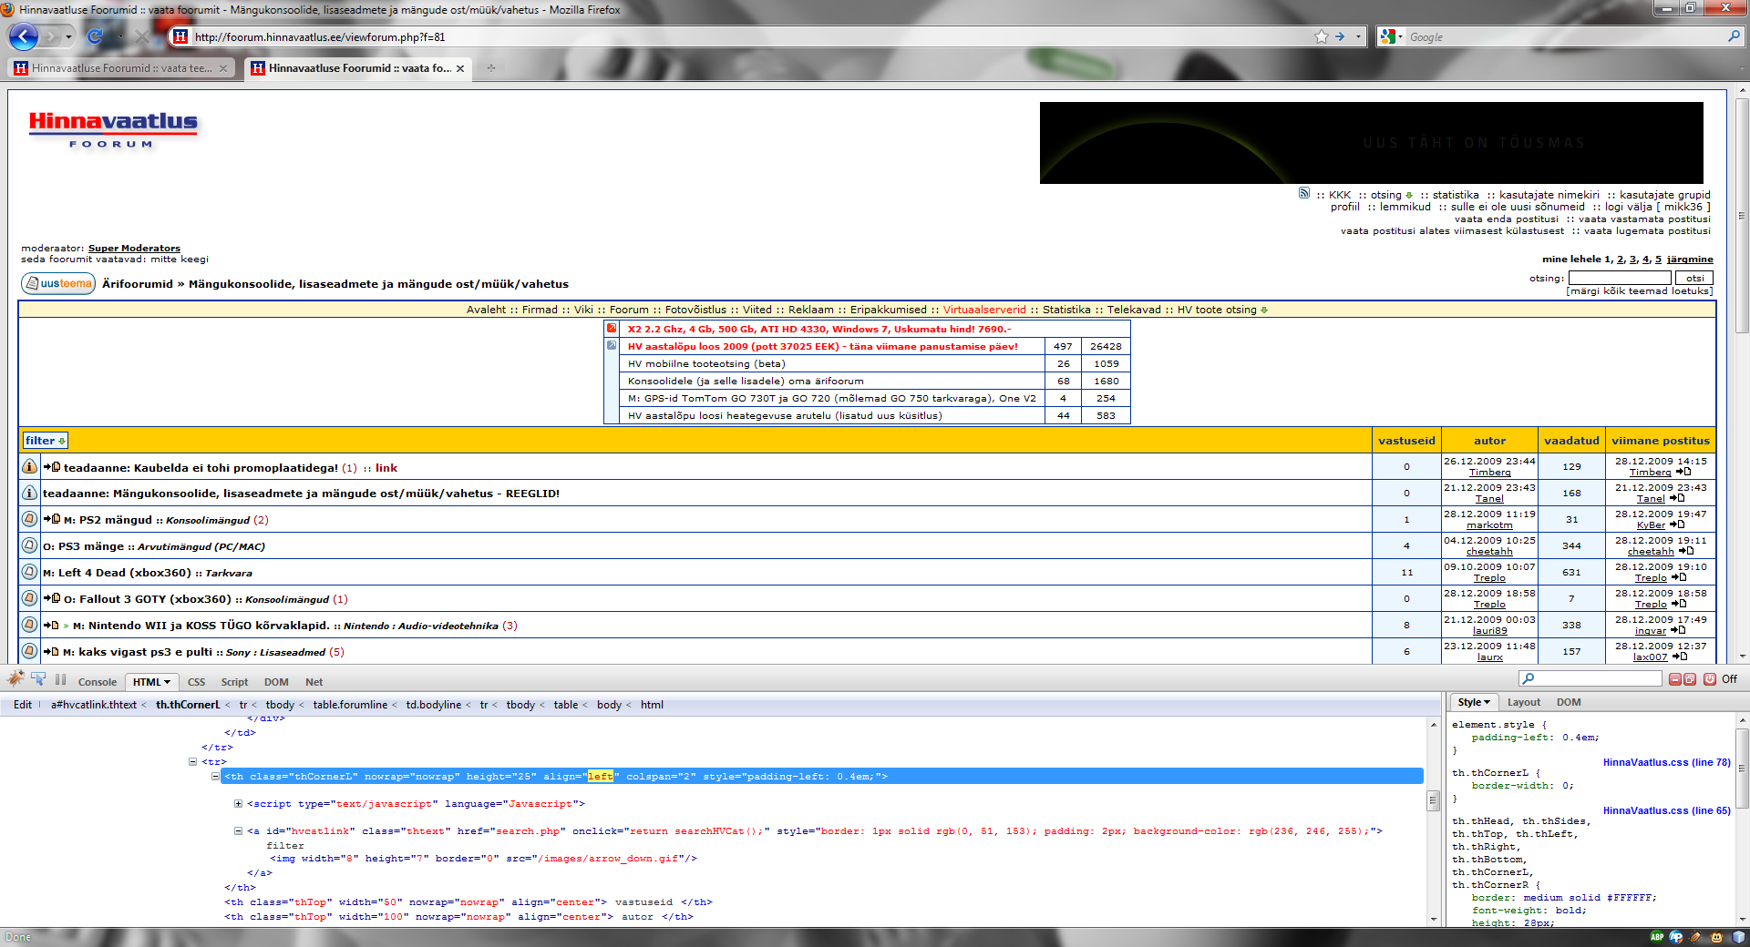Click Firebug's break on mutate pause icon

[61, 679]
